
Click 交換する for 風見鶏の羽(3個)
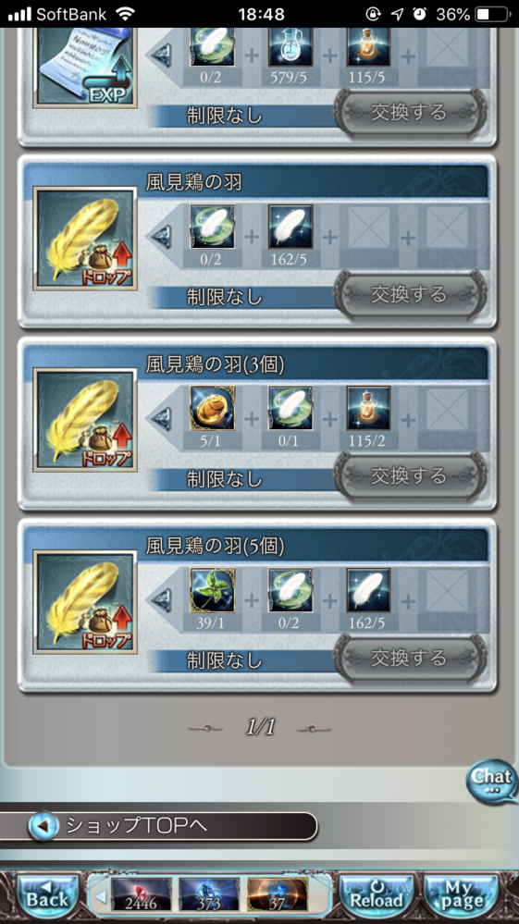pos(410,476)
